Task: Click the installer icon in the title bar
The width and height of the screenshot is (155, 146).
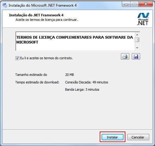Action: point(5,5)
